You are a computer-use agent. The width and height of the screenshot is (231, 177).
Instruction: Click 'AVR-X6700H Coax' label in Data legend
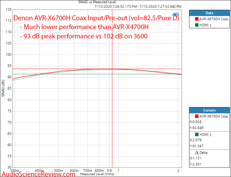(214, 19)
